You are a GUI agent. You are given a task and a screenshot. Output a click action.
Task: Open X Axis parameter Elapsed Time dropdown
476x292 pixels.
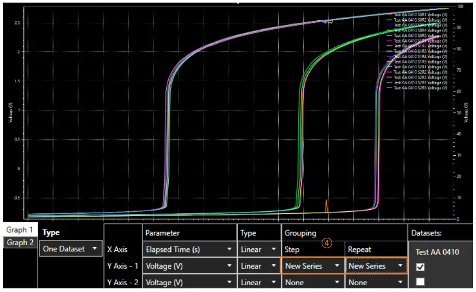coord(189,249)
